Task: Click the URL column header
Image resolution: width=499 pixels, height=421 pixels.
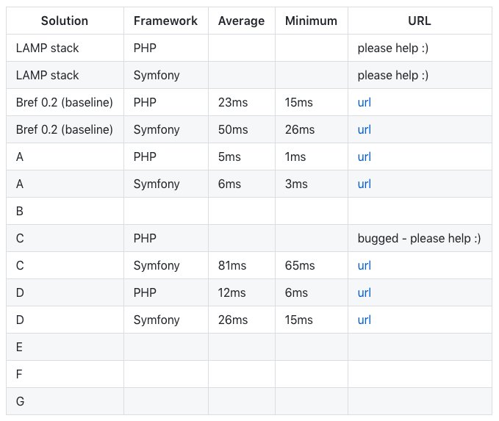Action: (420, 21)
